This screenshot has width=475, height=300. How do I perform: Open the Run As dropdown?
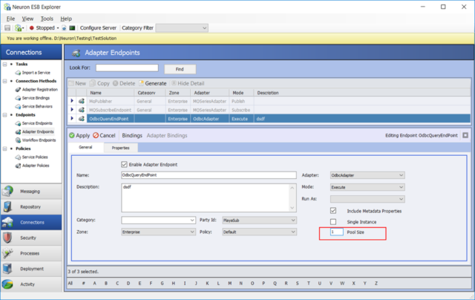(367, 199)
